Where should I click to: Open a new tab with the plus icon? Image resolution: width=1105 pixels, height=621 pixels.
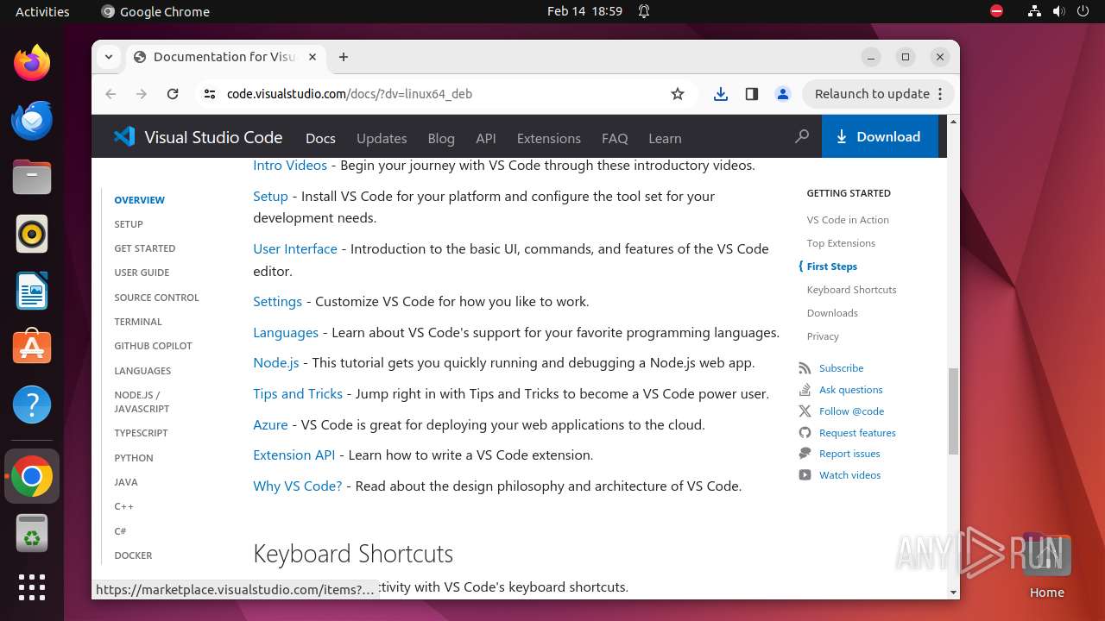(x=344, y=57)
